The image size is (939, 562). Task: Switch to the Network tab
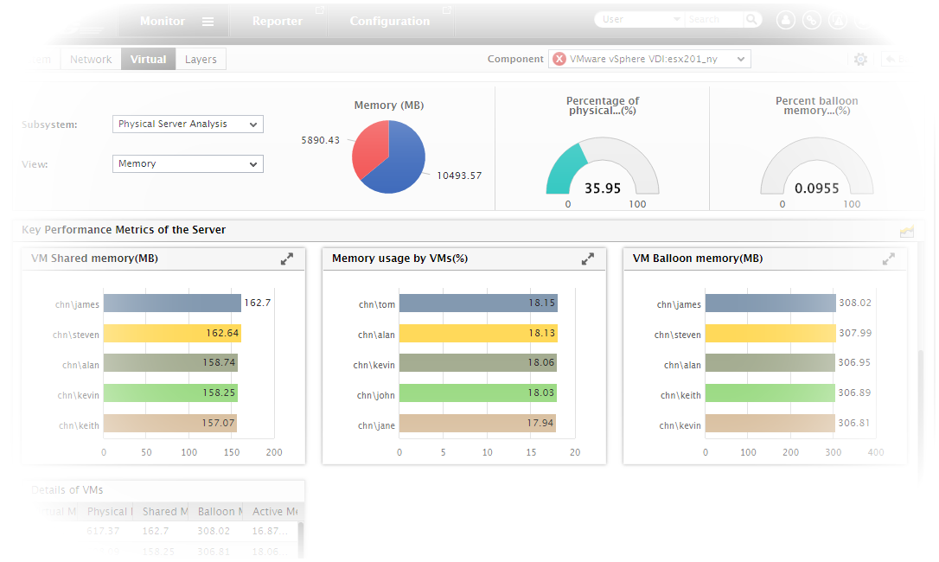point(90,59)
